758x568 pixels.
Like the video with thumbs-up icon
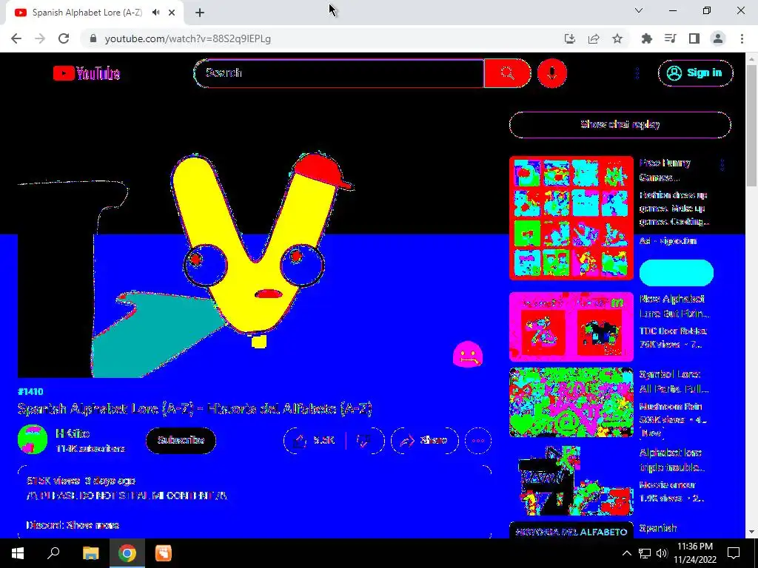pyautogui.click(x=315, y=441)
